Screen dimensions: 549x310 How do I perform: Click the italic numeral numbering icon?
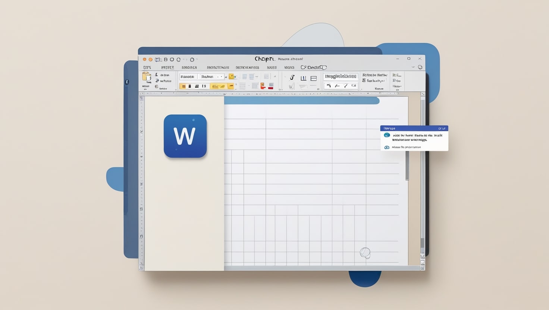pyautogui.click(x=292, y=77)
